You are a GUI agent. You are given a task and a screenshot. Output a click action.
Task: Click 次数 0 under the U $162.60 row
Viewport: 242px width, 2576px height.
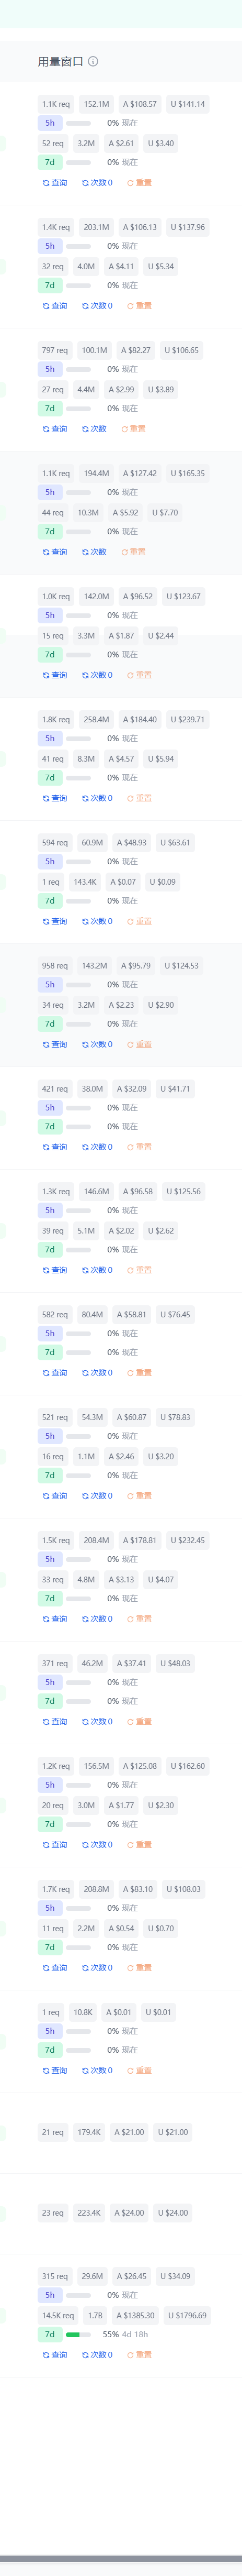click(x=98, y=1845)
